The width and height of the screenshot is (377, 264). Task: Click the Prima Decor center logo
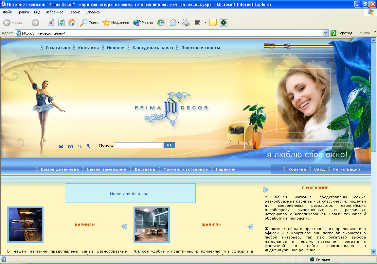[171, 108]
